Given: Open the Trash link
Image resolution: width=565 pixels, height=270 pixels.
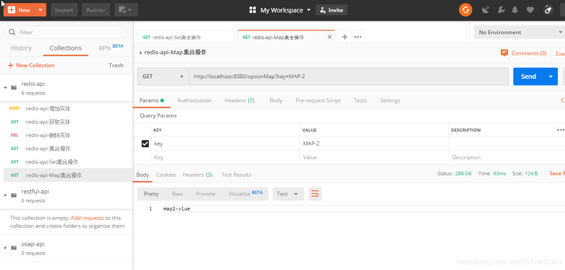Looking at the screenshot, I should tap(116, 65).
